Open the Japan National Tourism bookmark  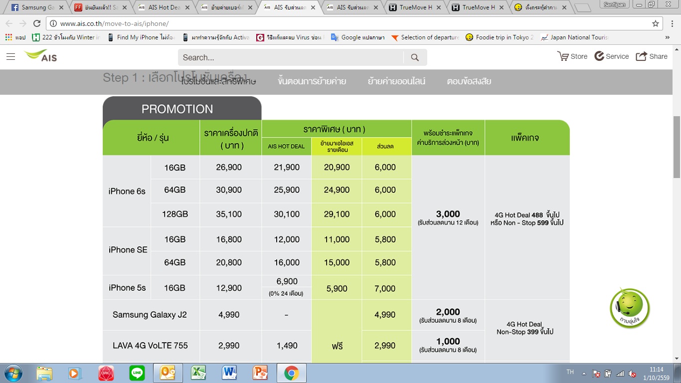pyautogui.click(x=574, y=37)
